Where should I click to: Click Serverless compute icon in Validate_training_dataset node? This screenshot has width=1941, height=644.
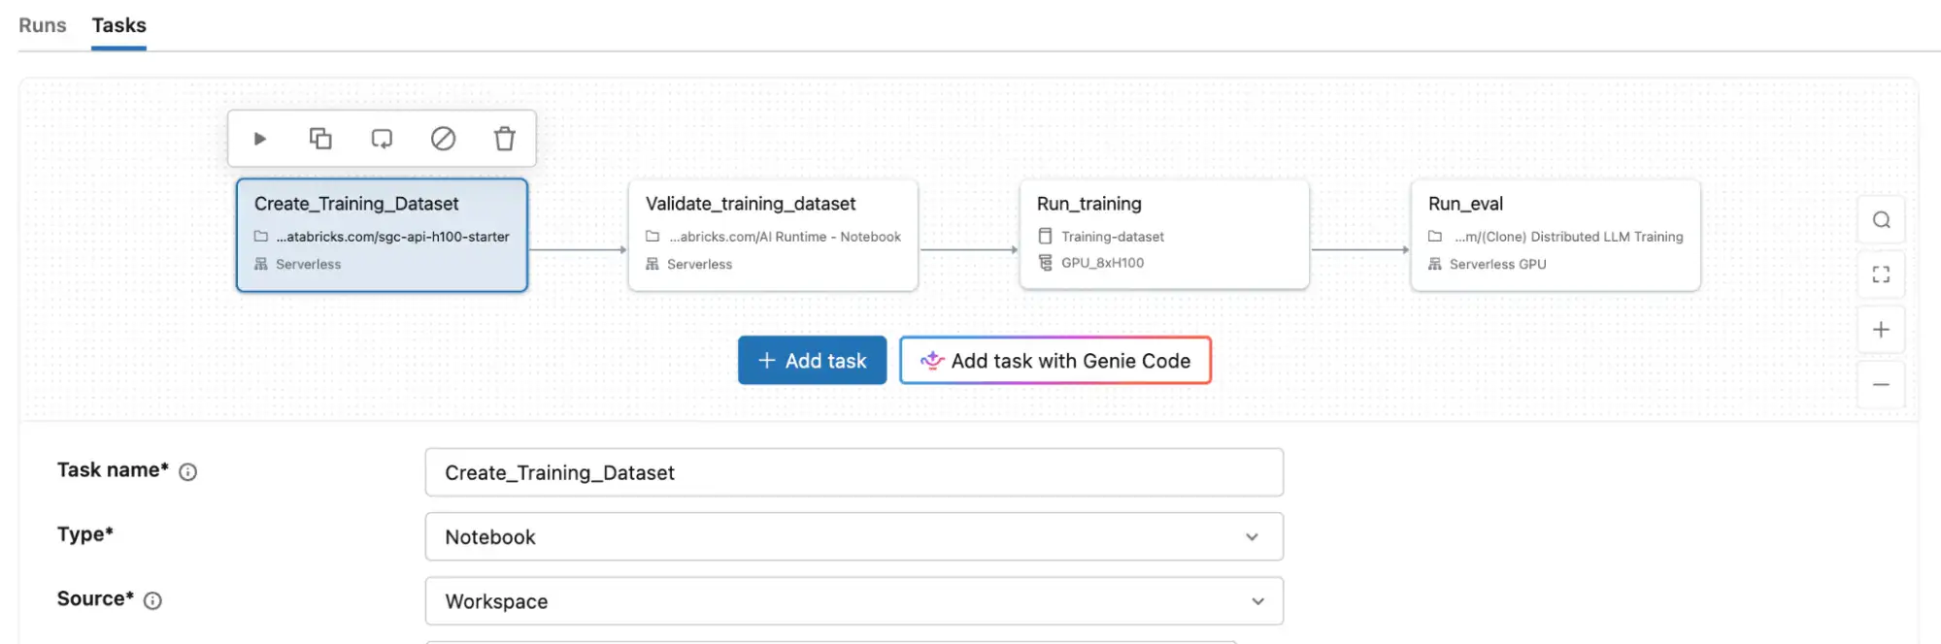[x=653, y=264]
